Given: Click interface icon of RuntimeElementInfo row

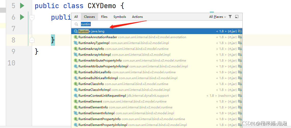Looking at the screenshot, I should [76, 107].
